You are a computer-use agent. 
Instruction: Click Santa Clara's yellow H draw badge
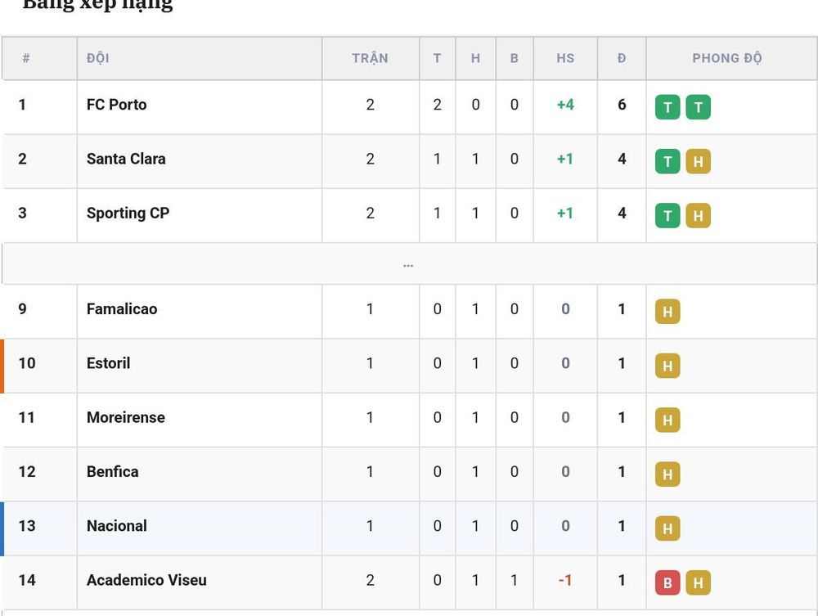tap(698, 161)
